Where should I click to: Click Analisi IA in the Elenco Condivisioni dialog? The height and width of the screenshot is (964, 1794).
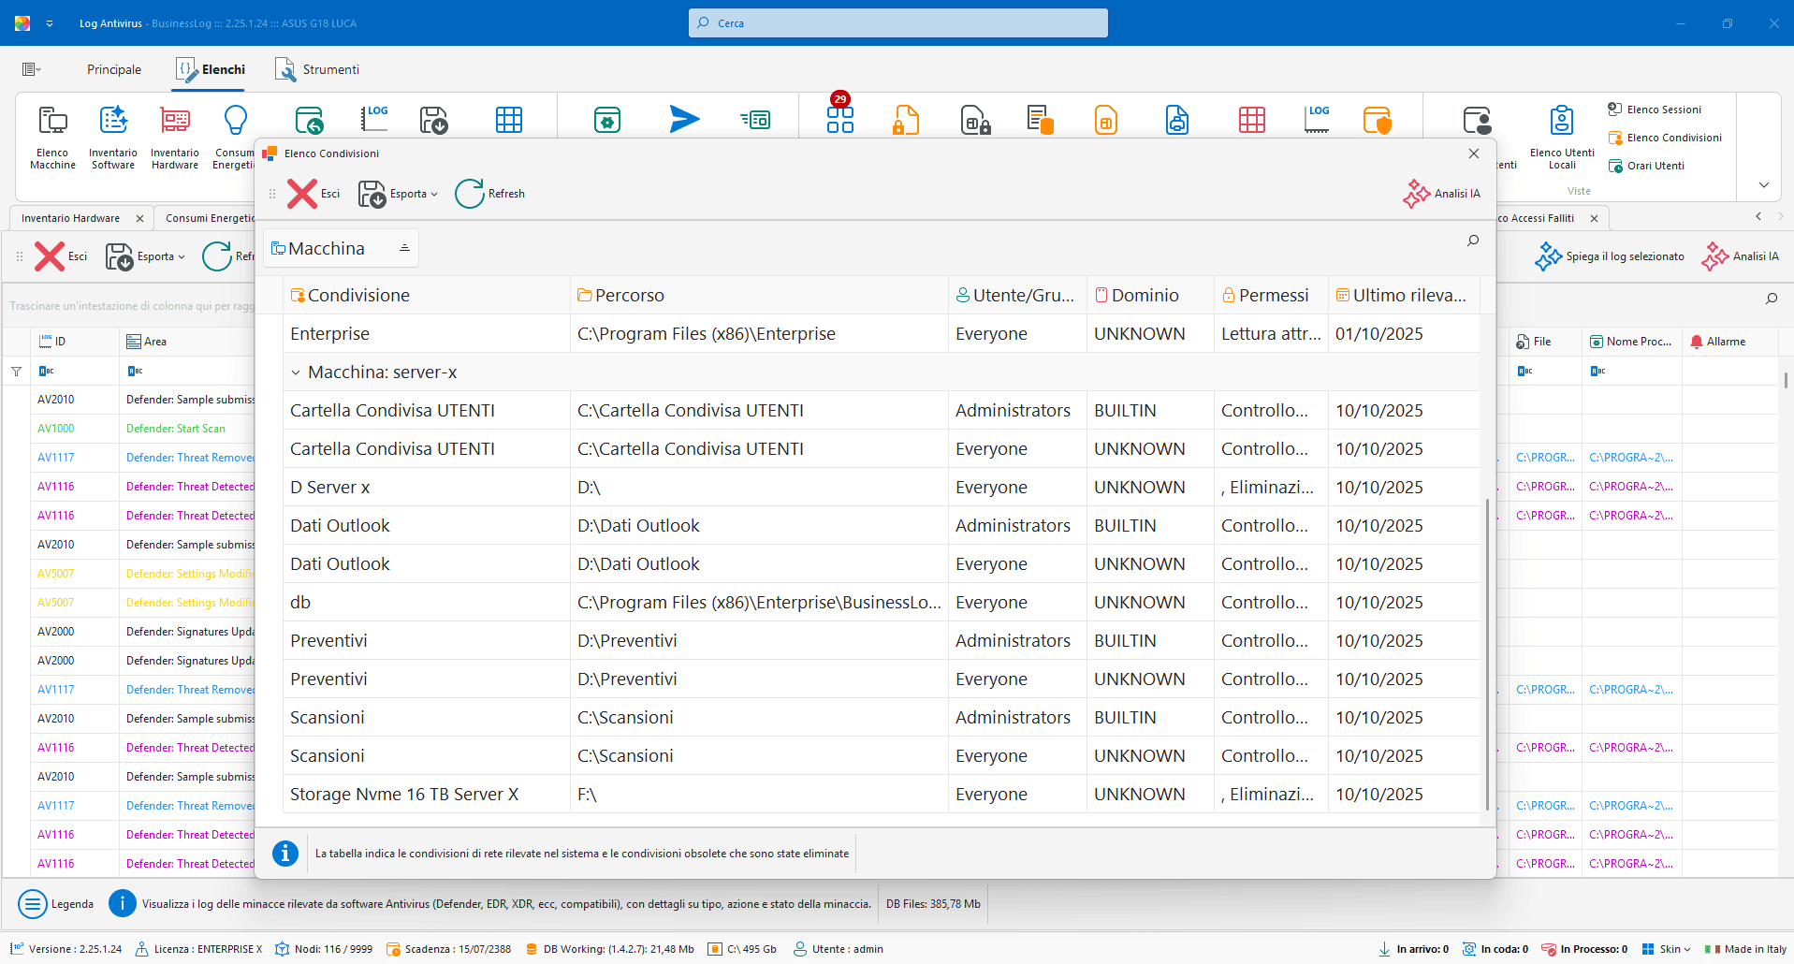click(x=1442, y=194)
